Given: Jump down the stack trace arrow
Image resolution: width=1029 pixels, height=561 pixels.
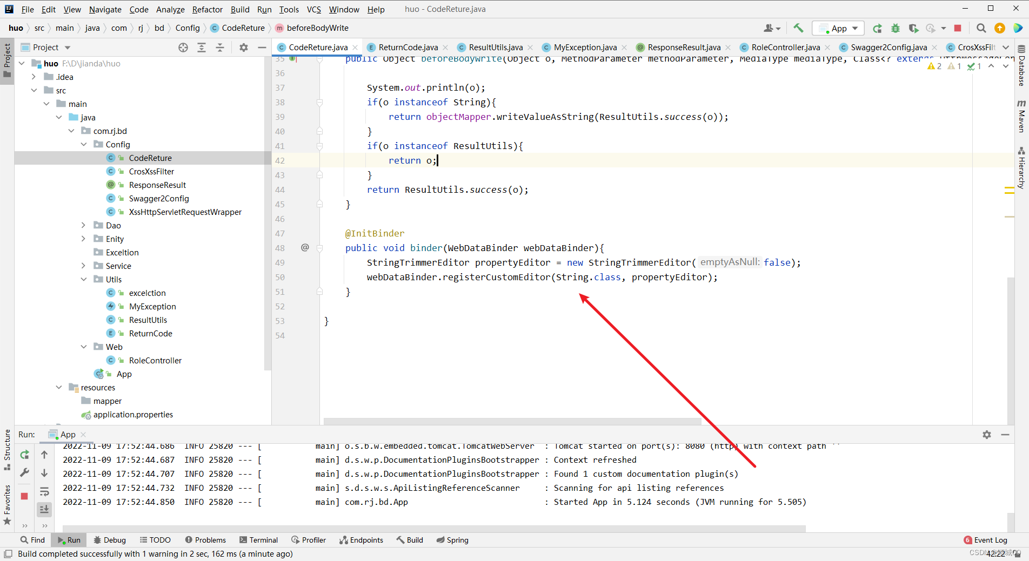Looking at the screenshot, I should tap(44, 472).
